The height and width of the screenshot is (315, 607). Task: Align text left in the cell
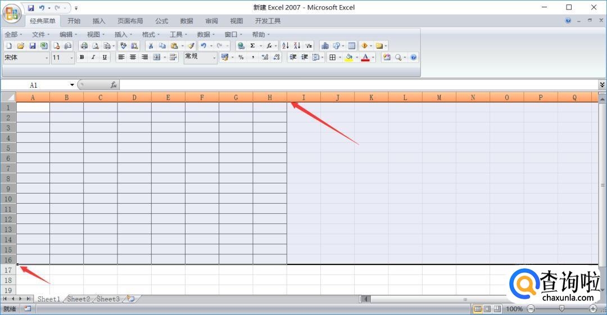click(121, 57)
